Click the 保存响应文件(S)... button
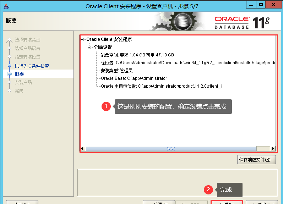283x204 pixels. [x=256, y=160]
